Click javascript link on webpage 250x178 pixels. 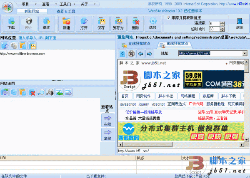click(128, 104)
